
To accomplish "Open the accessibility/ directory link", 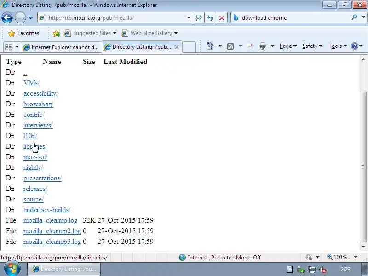I will [x=40, y=93].
